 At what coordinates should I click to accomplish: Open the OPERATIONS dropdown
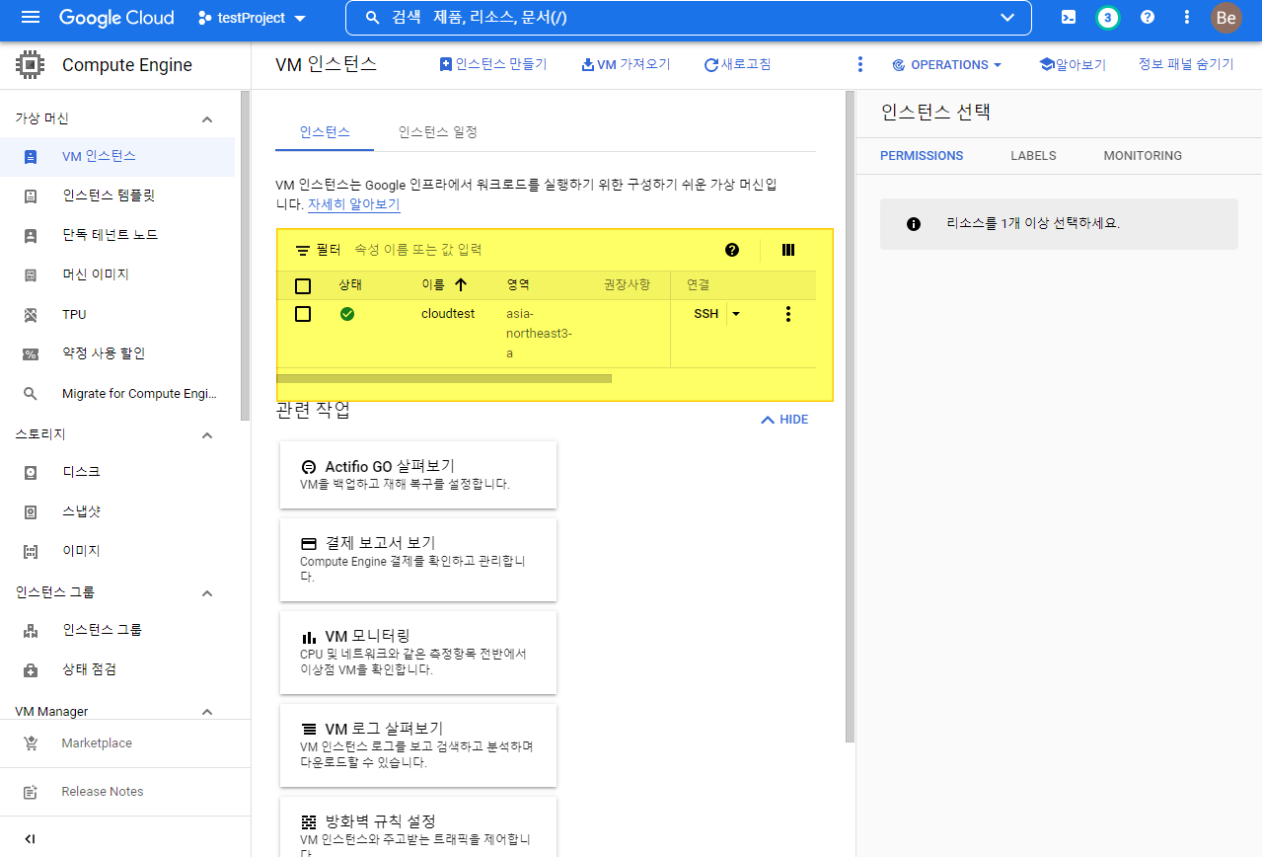(x=946, y=64)
